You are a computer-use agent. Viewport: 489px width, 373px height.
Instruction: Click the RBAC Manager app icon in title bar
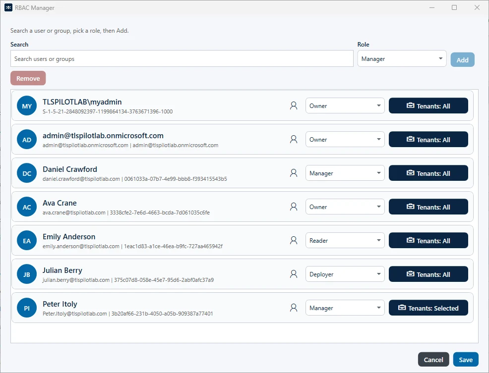(x=8, y=7)
